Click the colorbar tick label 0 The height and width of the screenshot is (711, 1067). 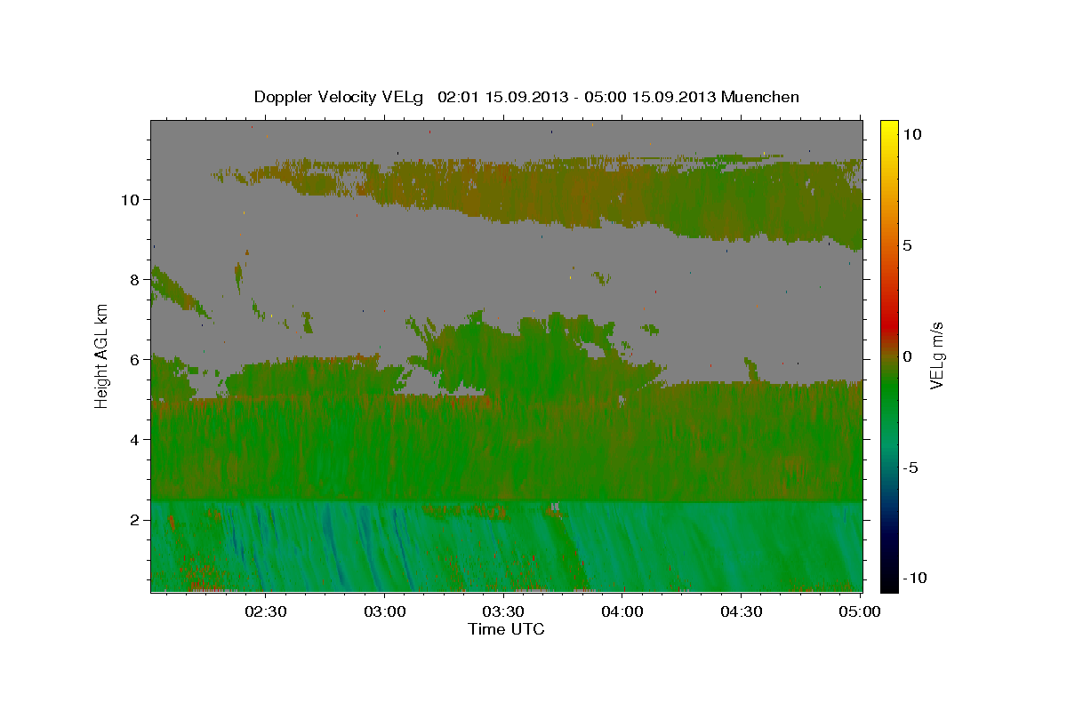(x=910, y=356)
